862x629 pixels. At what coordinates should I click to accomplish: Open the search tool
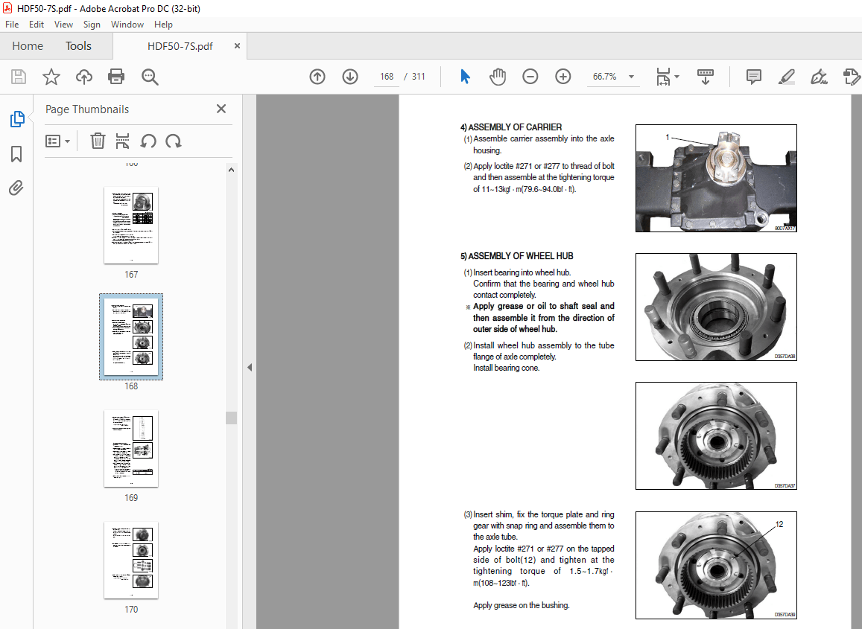click(150, 77)
